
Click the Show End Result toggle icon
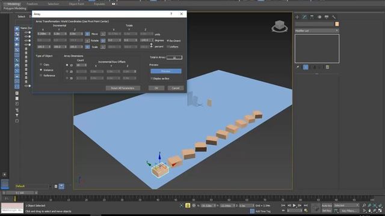[306, 67]
